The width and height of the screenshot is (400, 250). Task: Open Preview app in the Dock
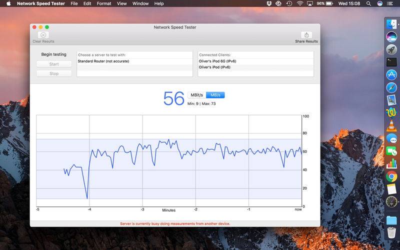[x=391, y=100]
